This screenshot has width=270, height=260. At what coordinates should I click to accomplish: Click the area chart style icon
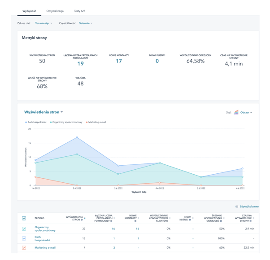(236, 112)
